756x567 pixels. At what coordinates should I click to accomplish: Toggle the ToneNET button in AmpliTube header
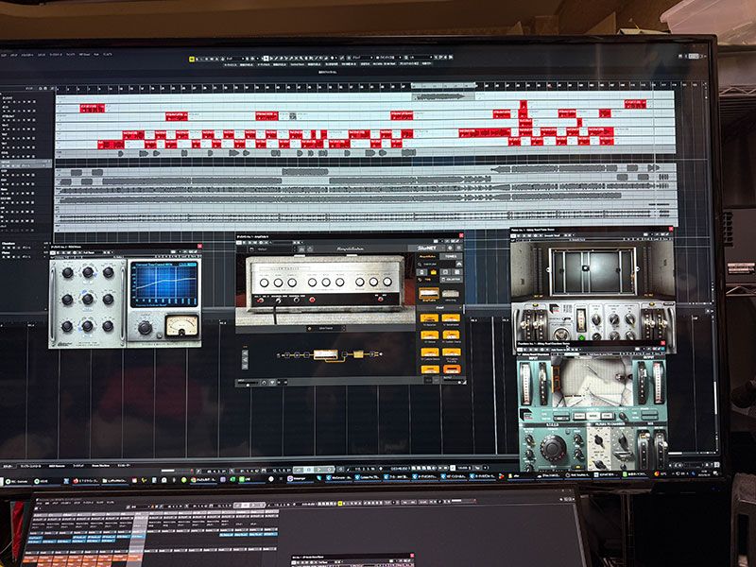[x=427, y=248]
